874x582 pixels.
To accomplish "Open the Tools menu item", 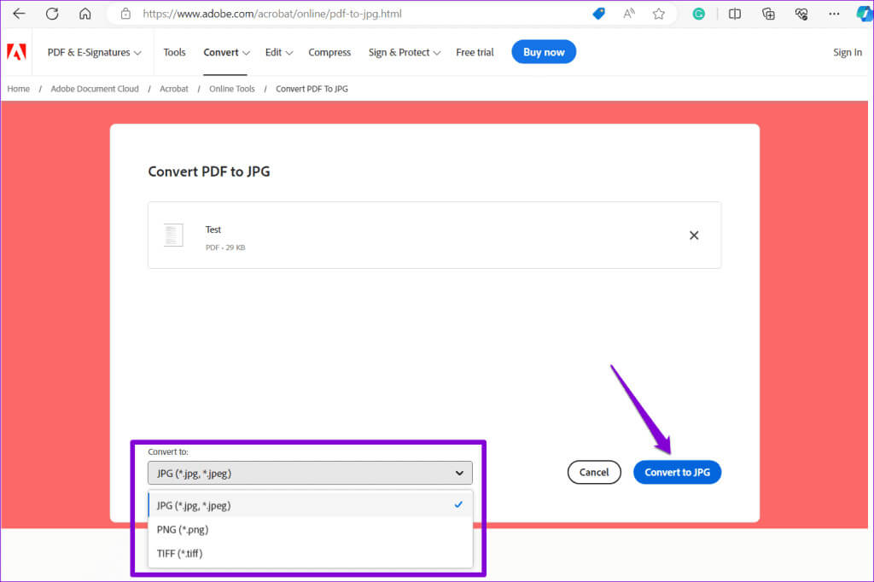I will 174,52.
